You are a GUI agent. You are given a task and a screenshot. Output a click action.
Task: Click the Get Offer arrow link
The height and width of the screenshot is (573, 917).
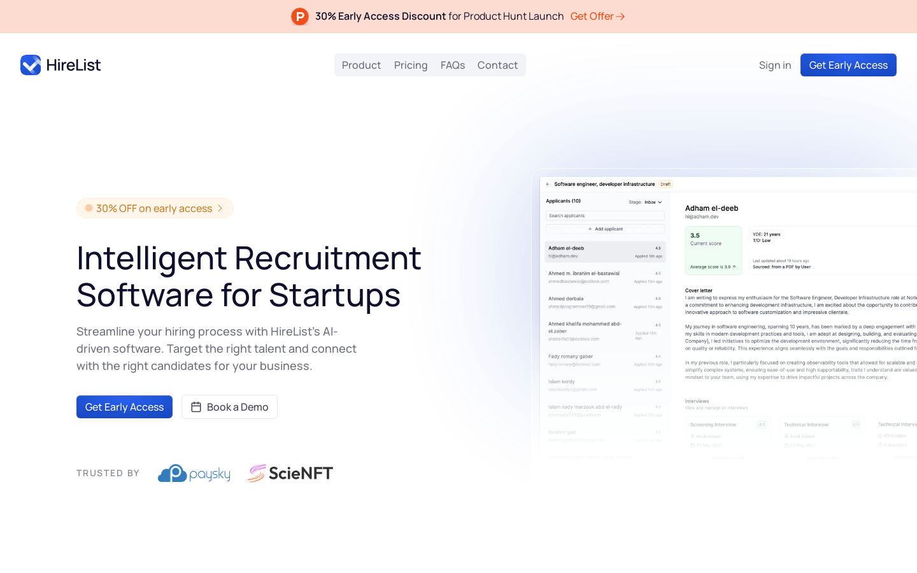point(597,17)
